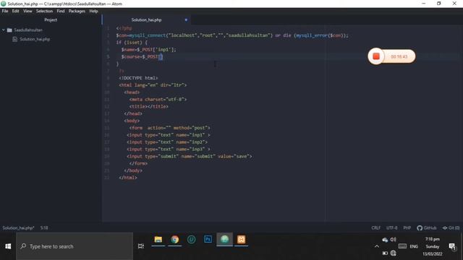463x260 pixels.
Task: Open the Git (0) panel from status bar
Action: 451,228
